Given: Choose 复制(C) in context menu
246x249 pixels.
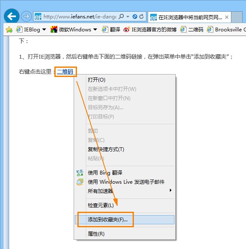Looking at the screenshot, I should coord(125,140).
